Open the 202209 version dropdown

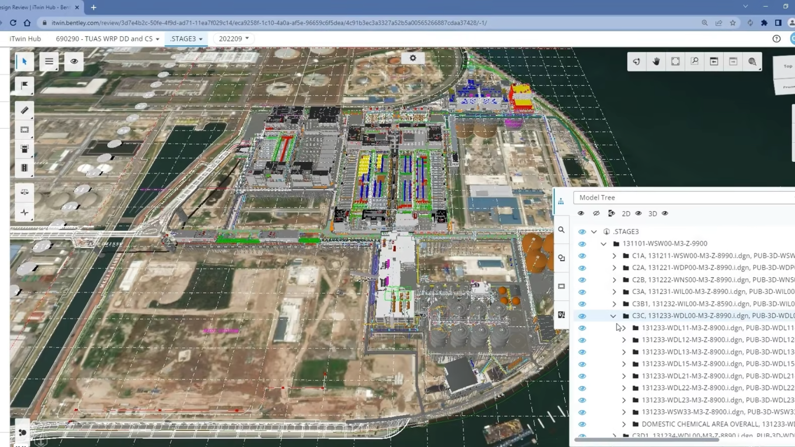234,38
